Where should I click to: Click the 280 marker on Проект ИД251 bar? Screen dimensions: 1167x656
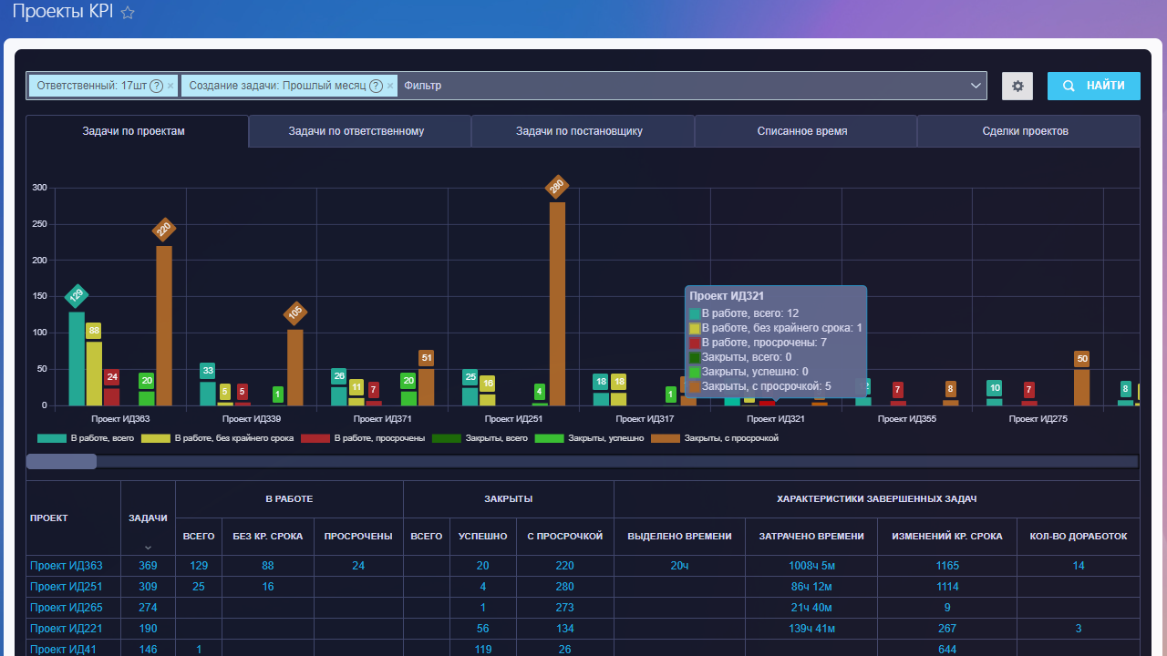[x=556, y=187]
